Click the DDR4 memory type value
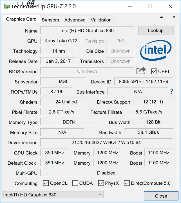The width and height of the screenshot is (181, 203). [69, 122]
